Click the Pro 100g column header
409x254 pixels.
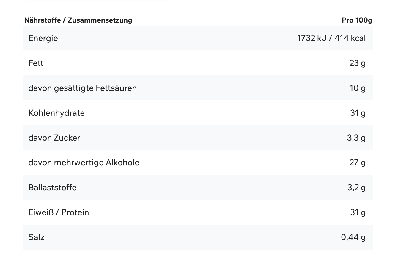pos(357,20)
